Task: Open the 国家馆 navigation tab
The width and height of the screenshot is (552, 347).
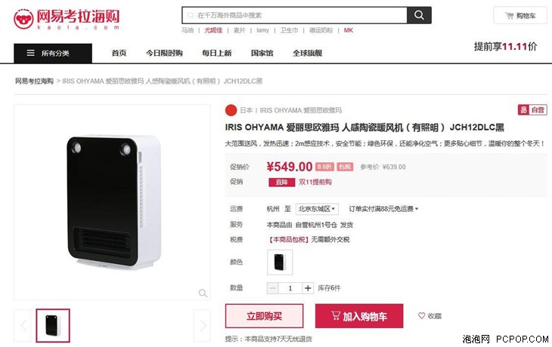Action: (262, 53)
